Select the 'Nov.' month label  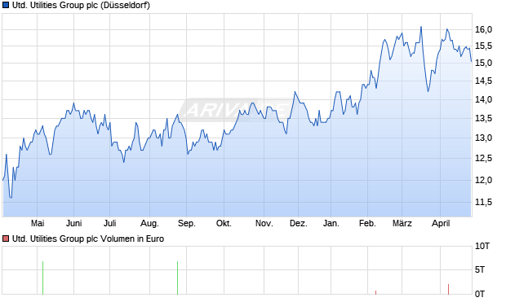tap(264, 223)
